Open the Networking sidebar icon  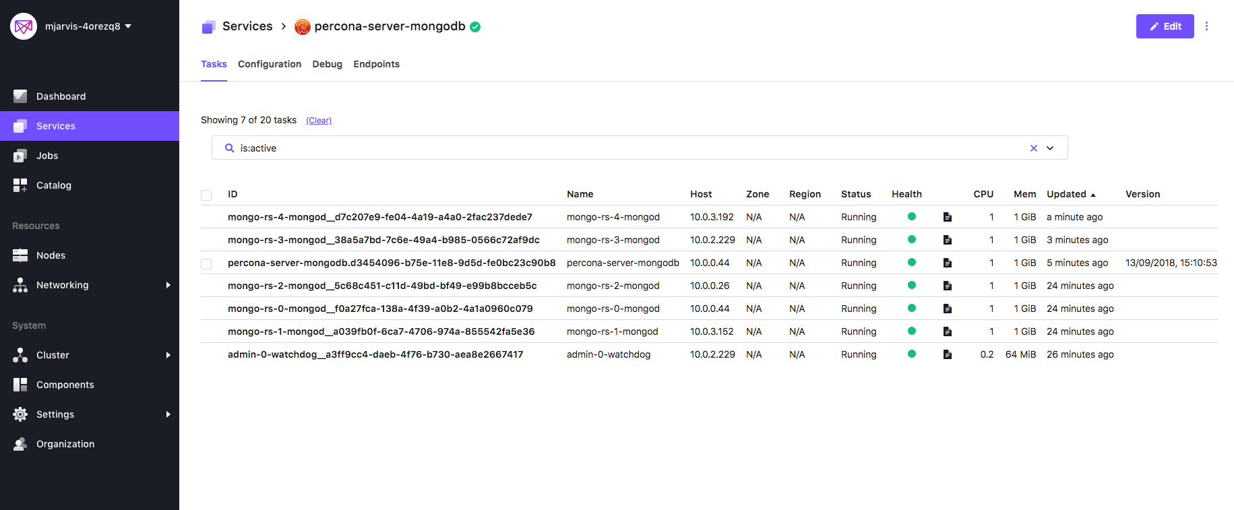tap(20, 285)
